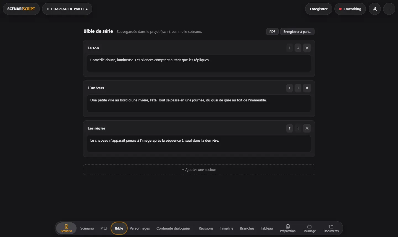Remove the 'L'univers' section
This screenshot has height=237, width=398.
tap(307, 88)
